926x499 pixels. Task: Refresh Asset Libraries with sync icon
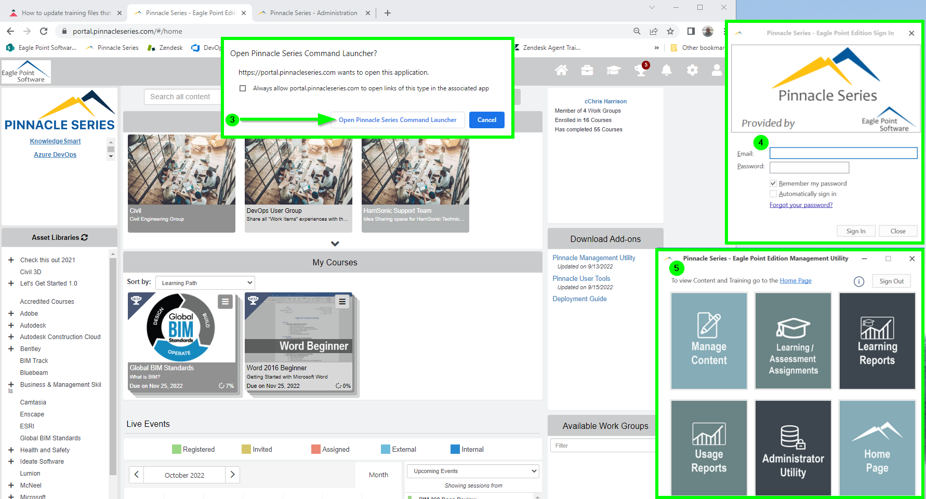coord(85,237)
